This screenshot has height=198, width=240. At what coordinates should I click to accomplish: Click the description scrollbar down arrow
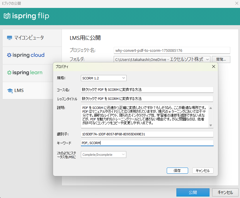[x=211, y=125]
